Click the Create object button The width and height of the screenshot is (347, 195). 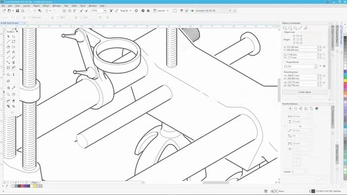point(305,92)
